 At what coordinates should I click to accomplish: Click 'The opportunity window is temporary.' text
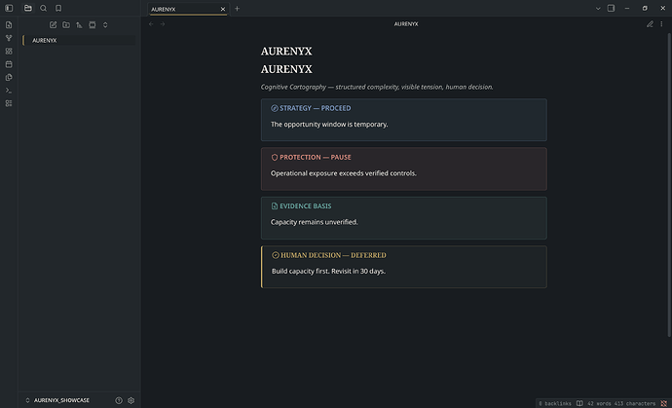coord(329,125)
